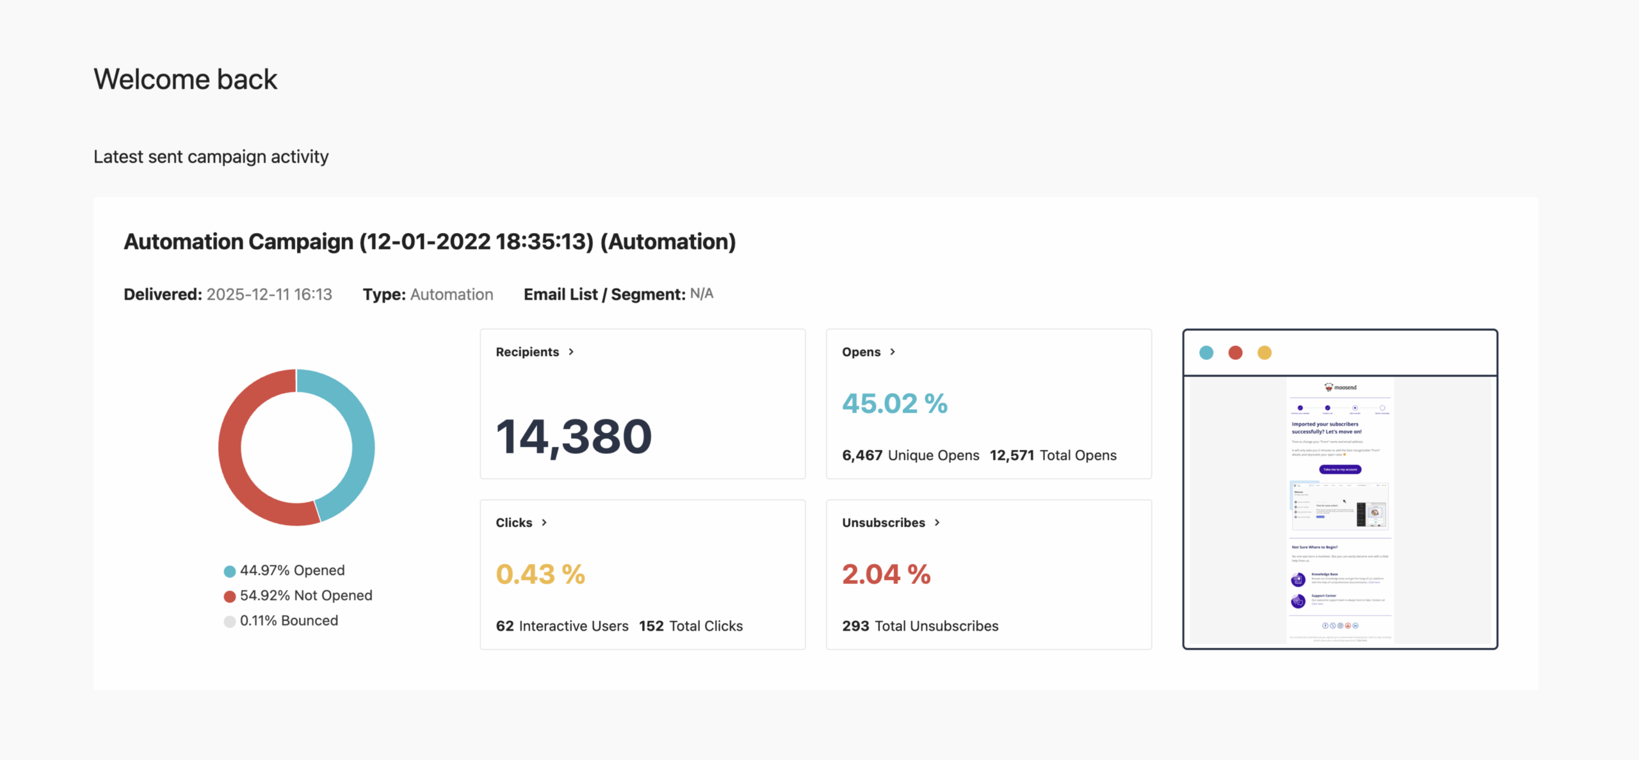Select the LinkedIn icon in the email footer
Screen dimensions: 1639x760
1355,626
